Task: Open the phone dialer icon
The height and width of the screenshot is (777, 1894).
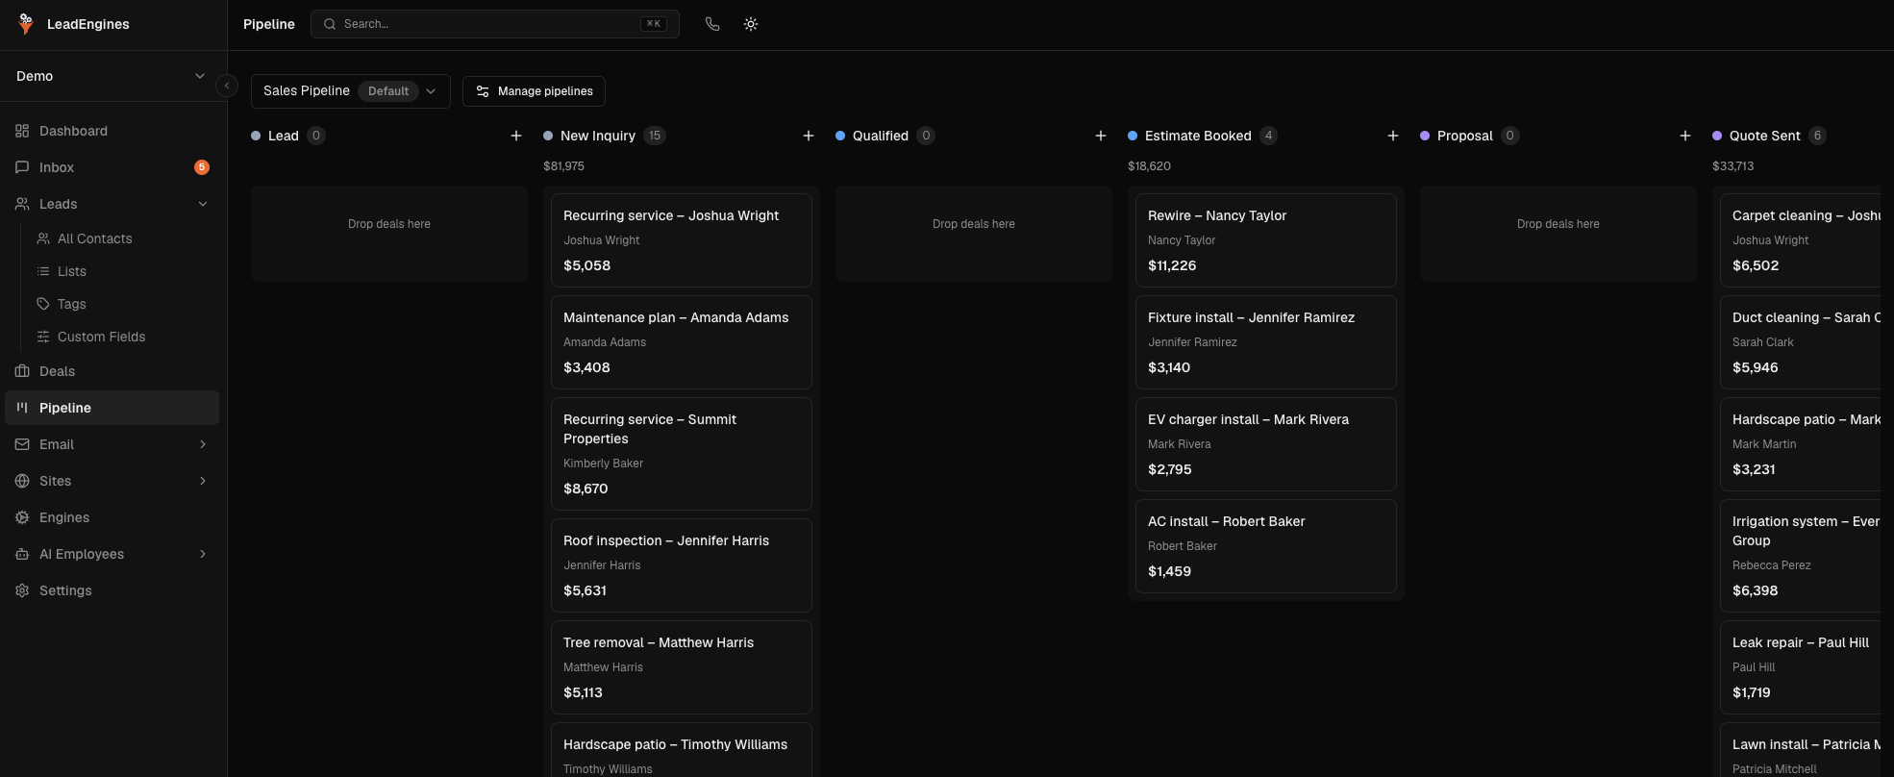Action: point(712,24)
